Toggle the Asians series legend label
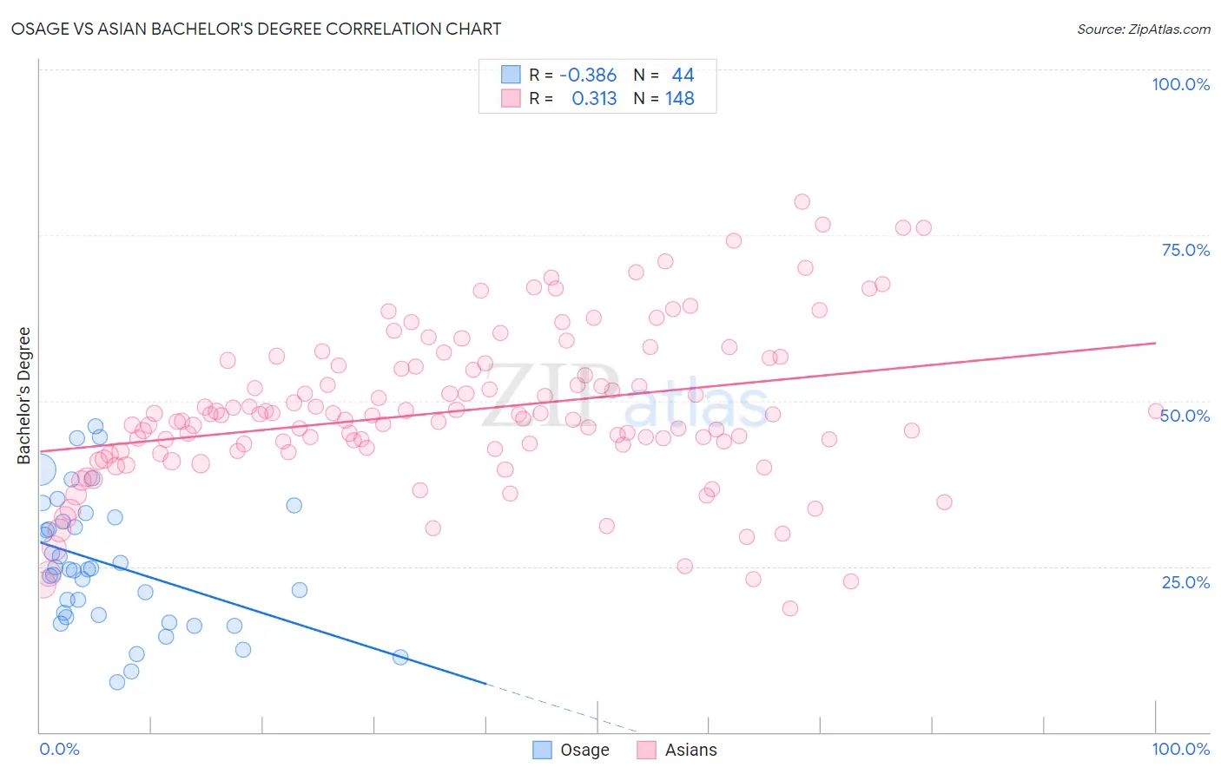The width and height of the screenshot is (1221, 774). (x=691, y=750)
